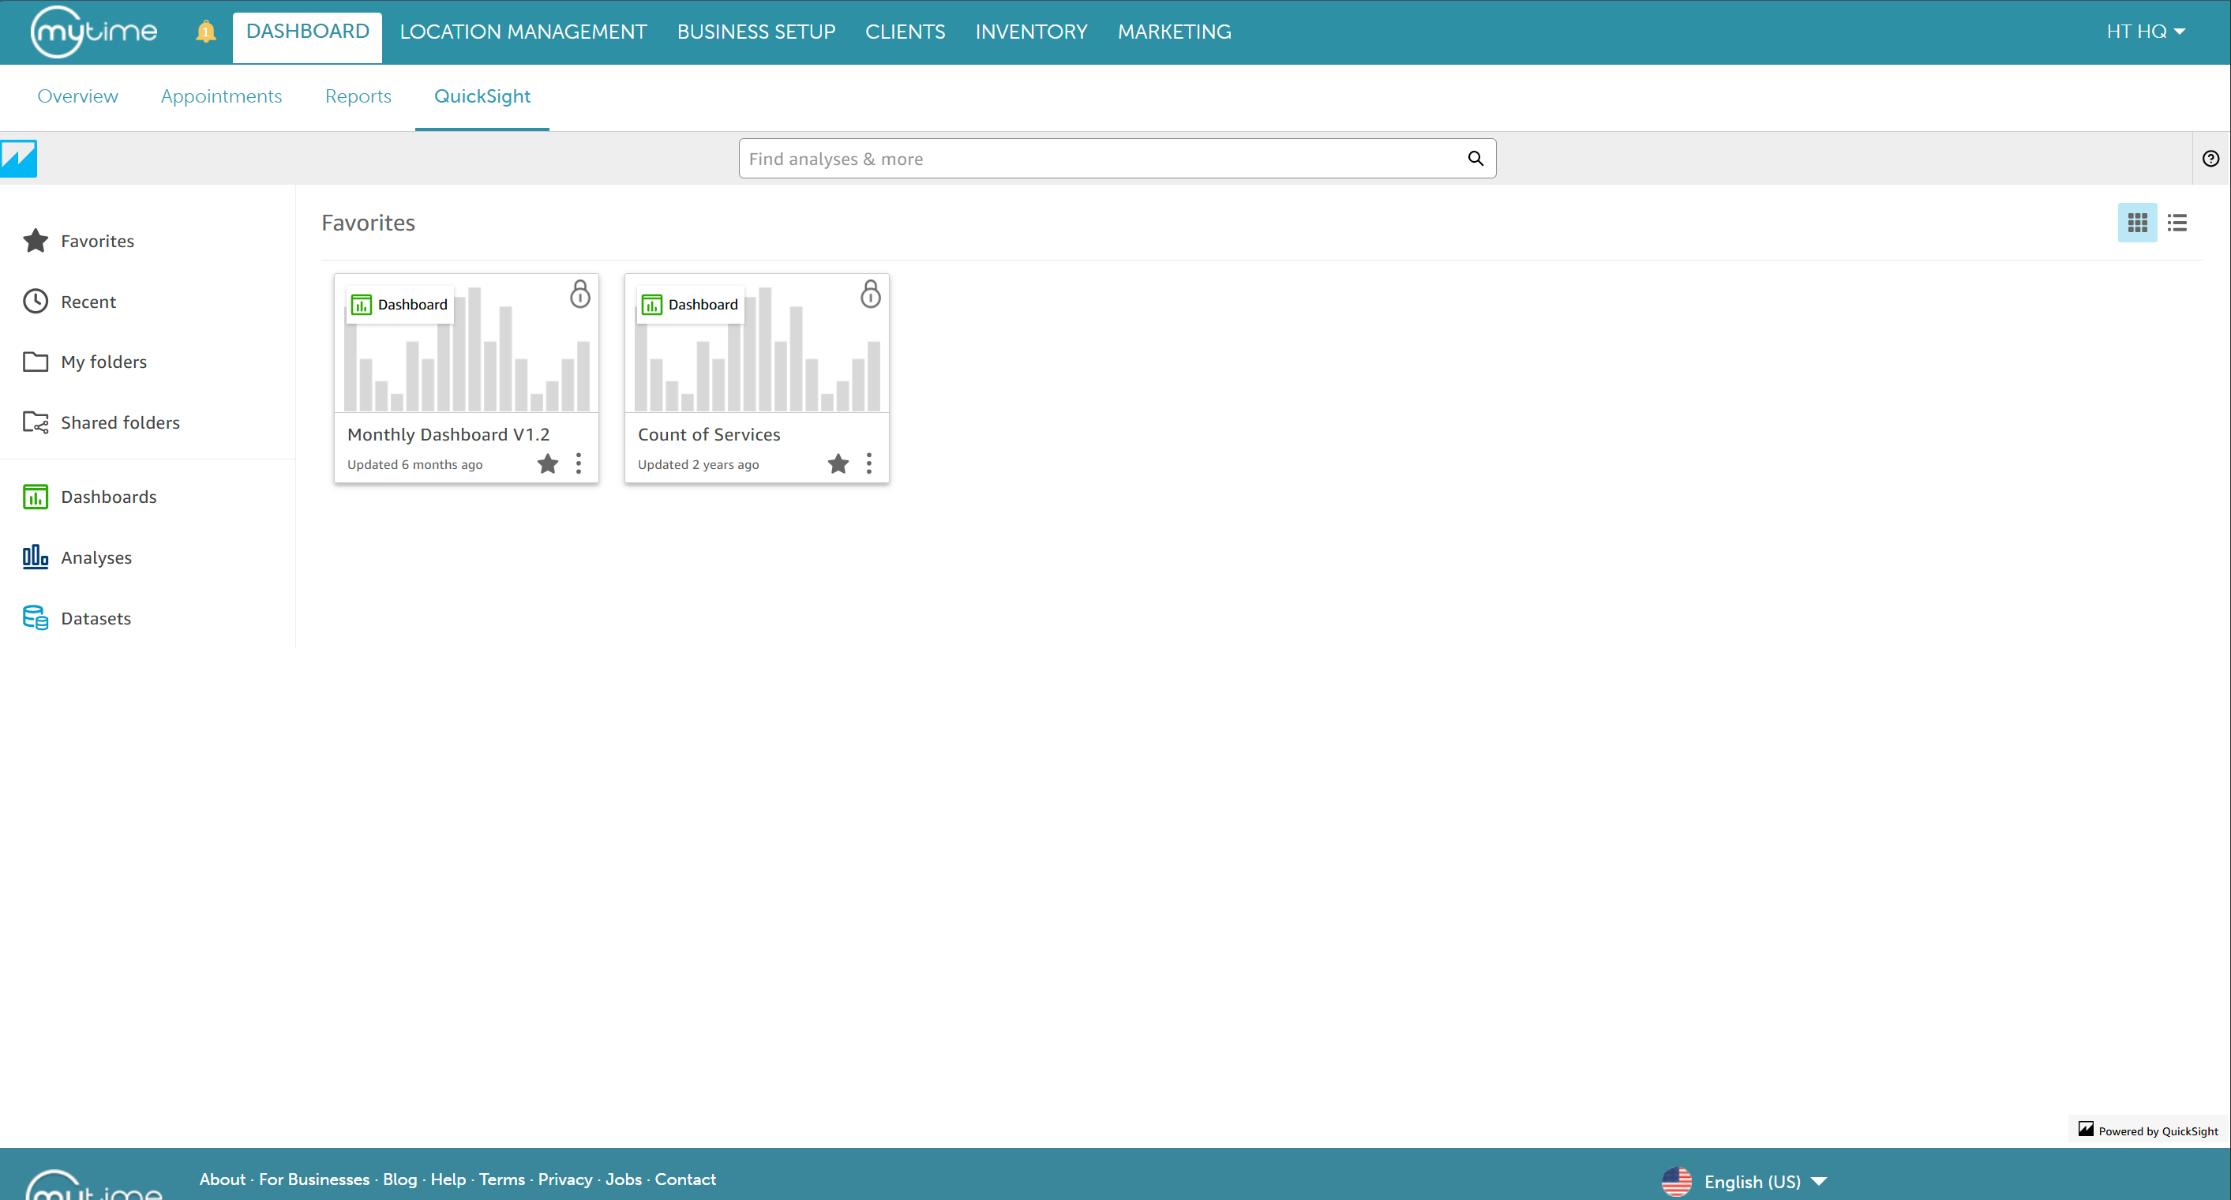Switch to list view layout
This screenshot has width=2231, height=1200.
[2177, 223]
